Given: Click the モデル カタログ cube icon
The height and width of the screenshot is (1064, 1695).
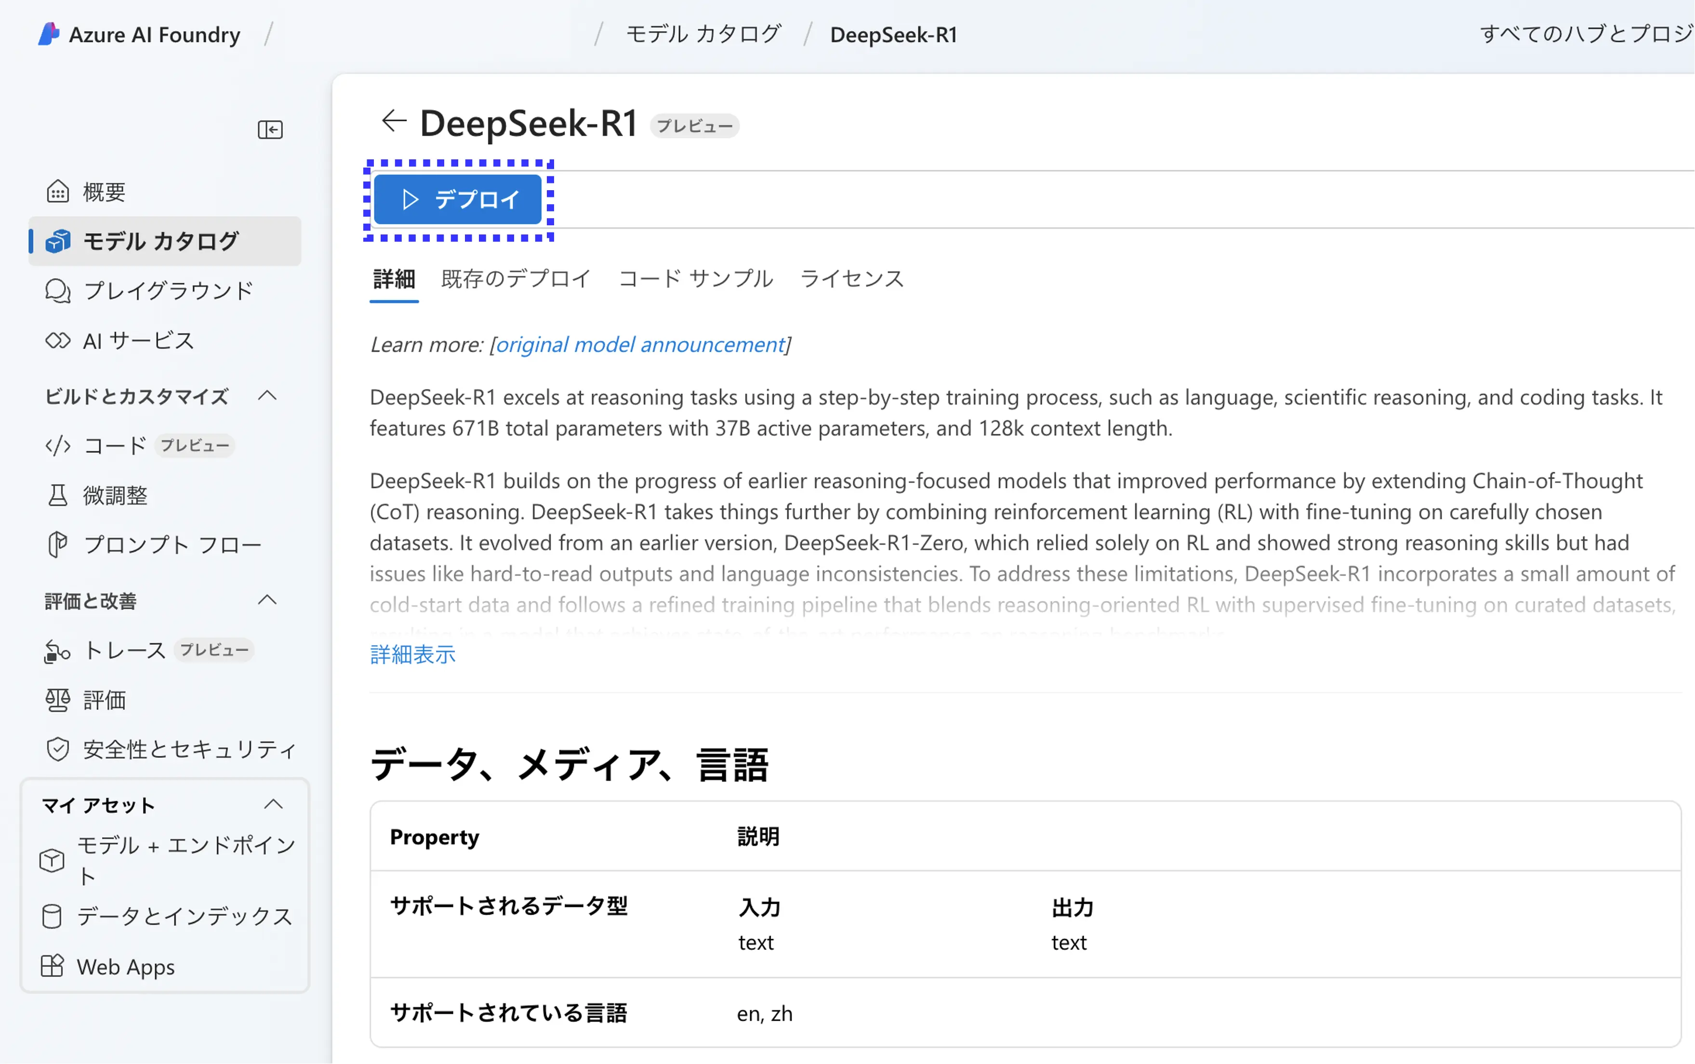Looking at the screenshot, I should [58, 241].
